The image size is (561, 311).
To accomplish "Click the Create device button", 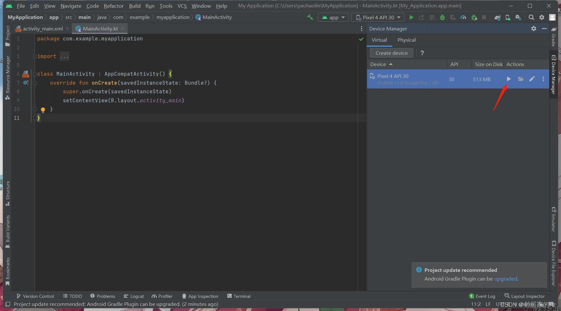I will 391,53.
